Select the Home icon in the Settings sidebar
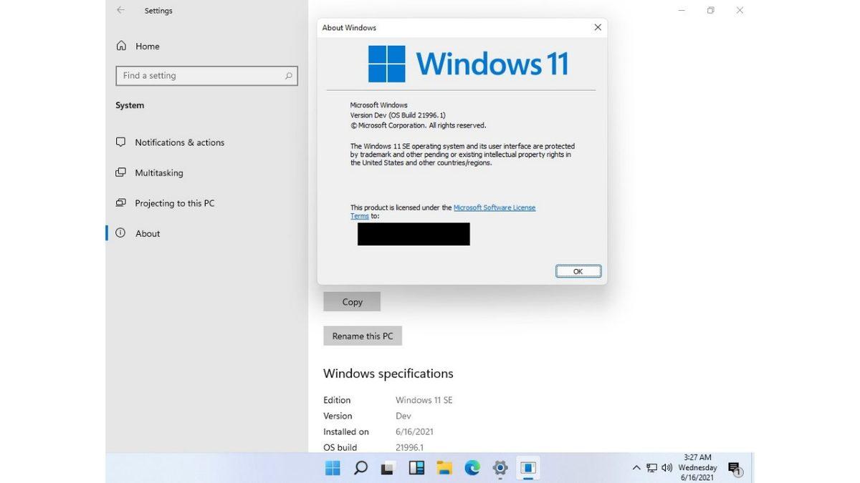 click(122, 46)
